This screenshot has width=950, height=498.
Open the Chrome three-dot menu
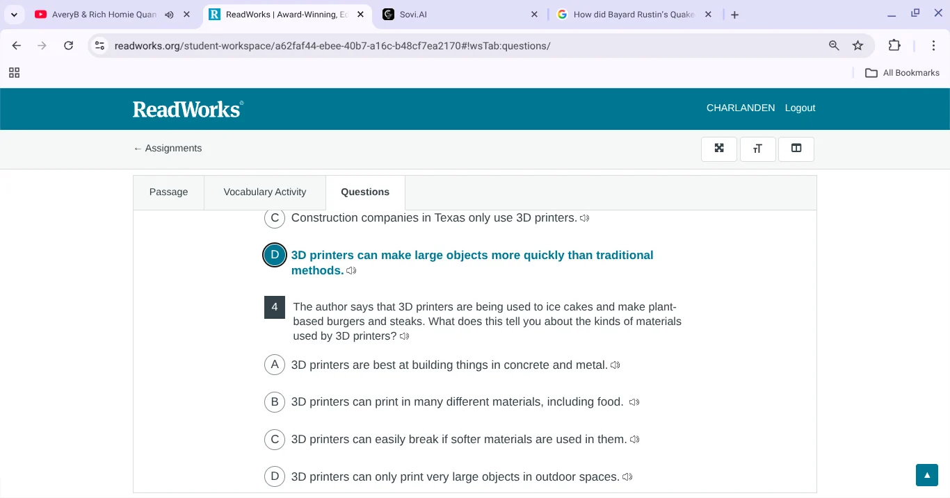coord(934,45)
